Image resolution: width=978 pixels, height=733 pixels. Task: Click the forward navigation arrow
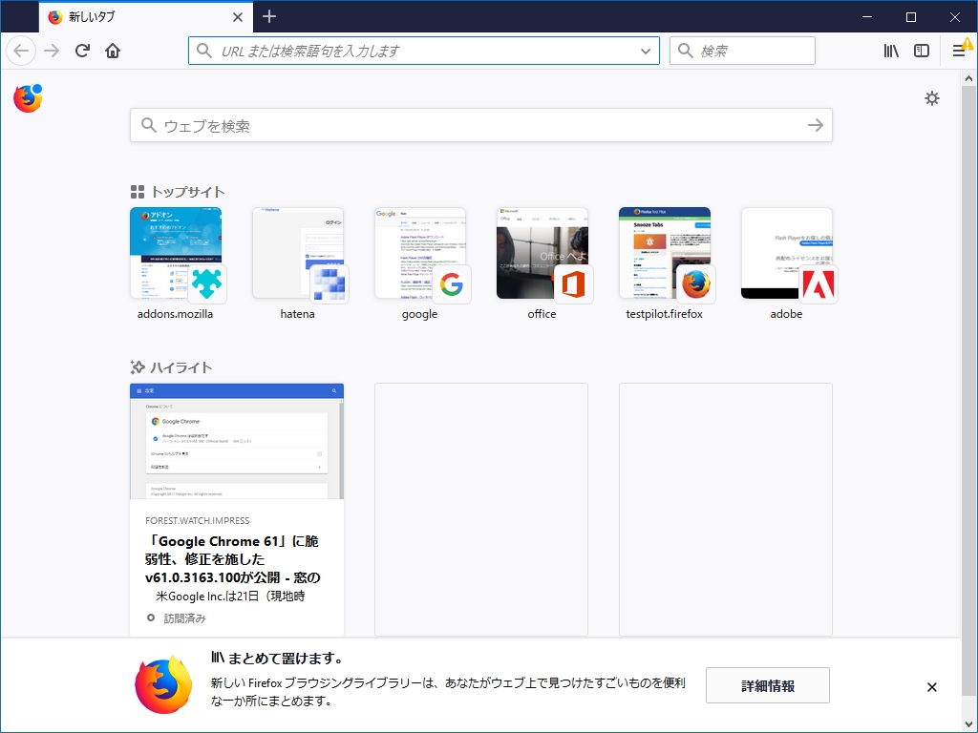click(x=51, y=51)
